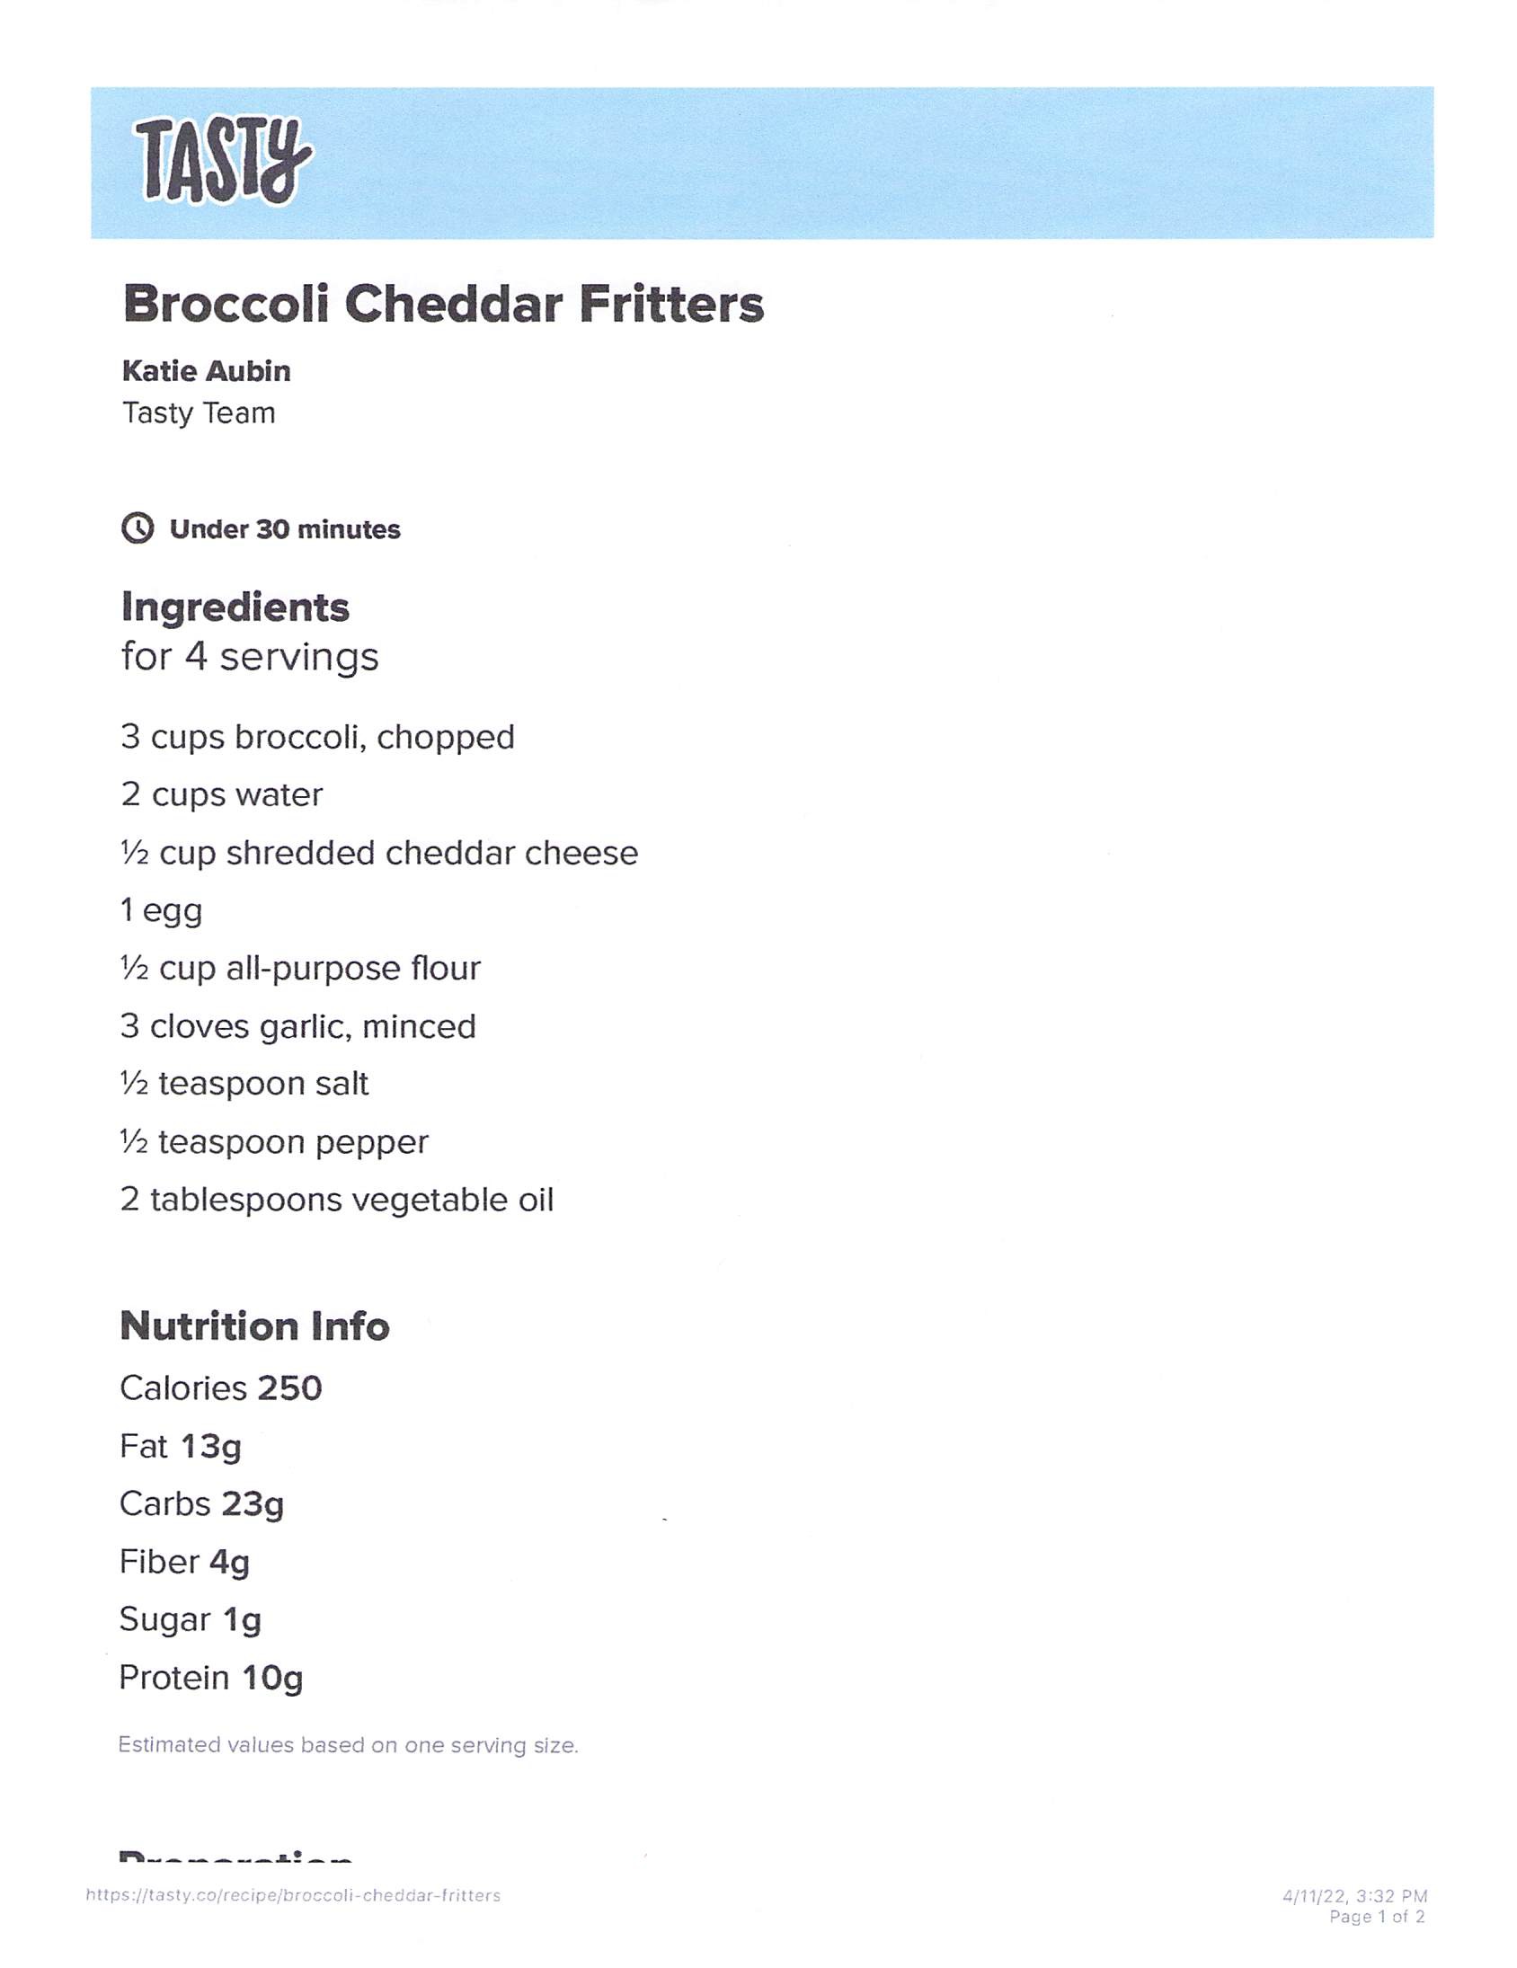Click the vegetable oil ingredient
Image resolution: width=1517 pixels, height=1968 pixels.
[x=336, y=1201]
